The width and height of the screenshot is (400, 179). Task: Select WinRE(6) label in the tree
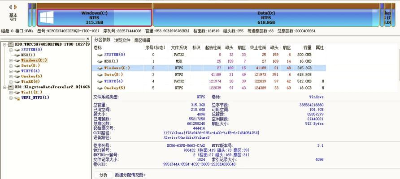[30, 82]
